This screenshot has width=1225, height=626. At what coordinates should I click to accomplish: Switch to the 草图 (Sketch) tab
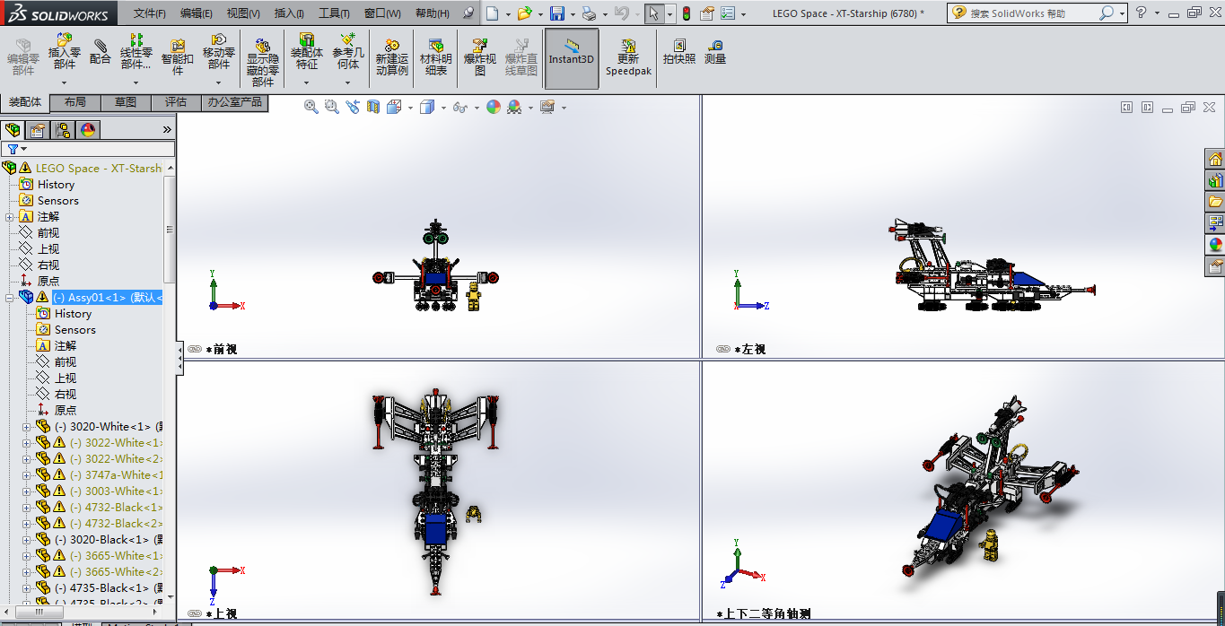pos(126,102)
